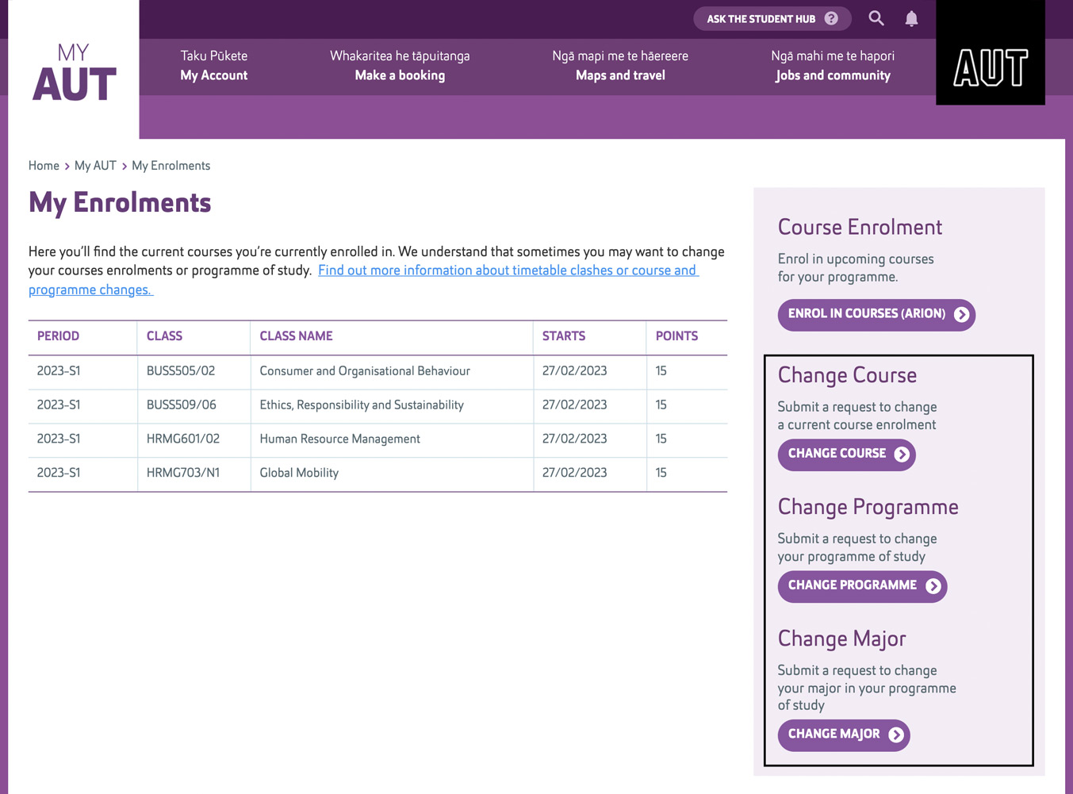Navigate to Home via the breadcrumb

coord(44,165)
